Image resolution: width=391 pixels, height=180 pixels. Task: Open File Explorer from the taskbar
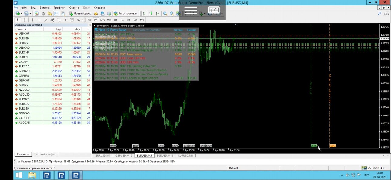(x=32, y=175)
